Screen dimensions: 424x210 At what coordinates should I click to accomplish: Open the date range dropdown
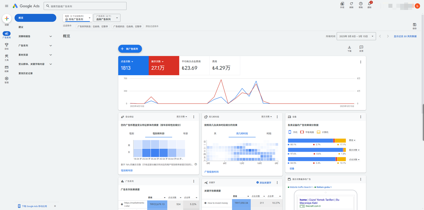click(356, 36)
